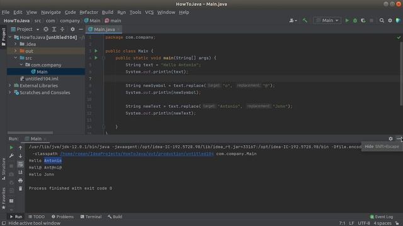The width and height of the screenshot is (403, 226).
Task: Collapse the com.company package
Action: pos(21,65)
